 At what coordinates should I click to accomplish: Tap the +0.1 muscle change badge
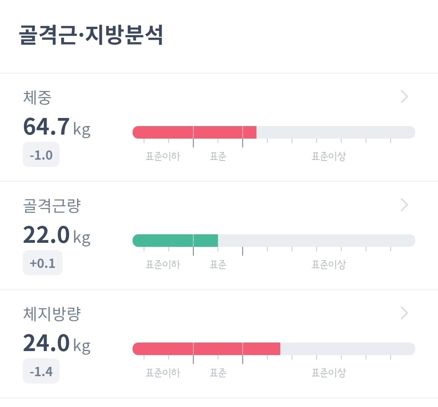[x=43, y=263]
